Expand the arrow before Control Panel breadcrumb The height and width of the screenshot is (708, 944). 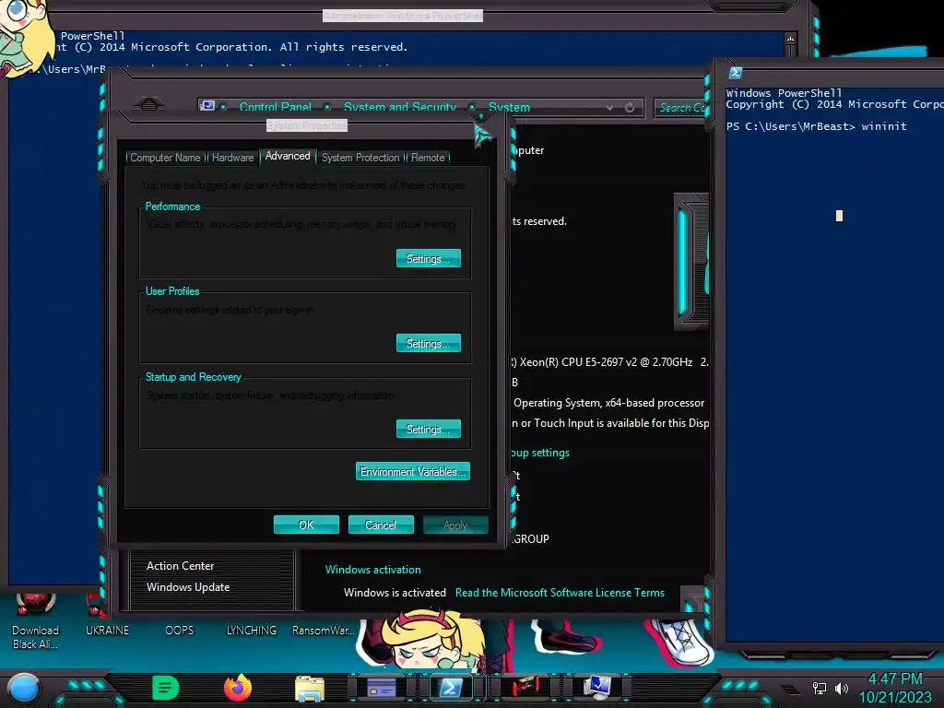click(224, 107)
